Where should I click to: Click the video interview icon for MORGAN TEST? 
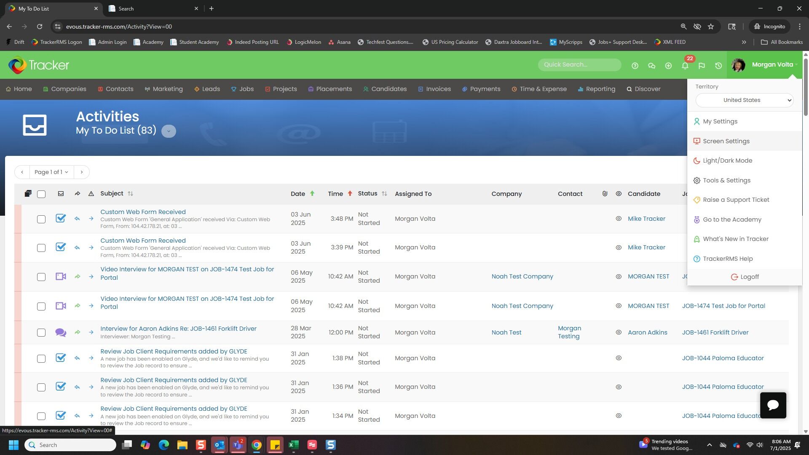(61, 277)
